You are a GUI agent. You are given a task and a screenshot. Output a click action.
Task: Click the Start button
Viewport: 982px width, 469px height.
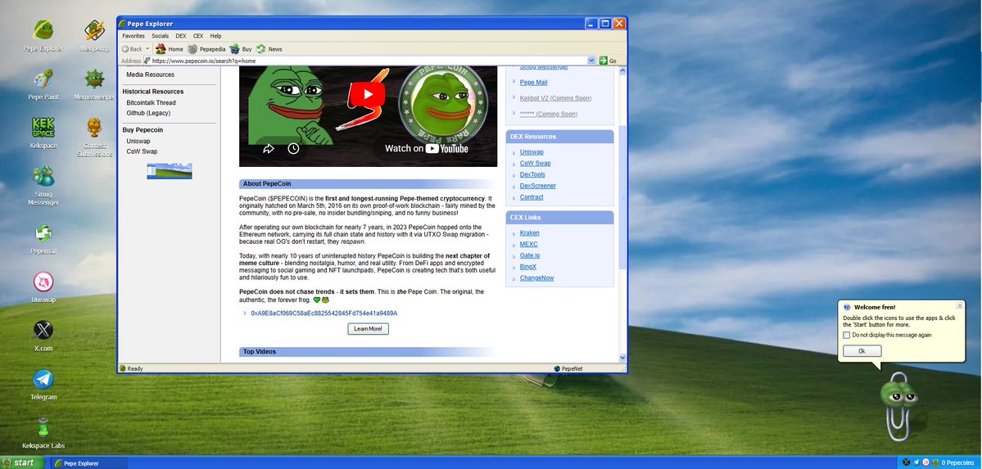pos(23,462)
